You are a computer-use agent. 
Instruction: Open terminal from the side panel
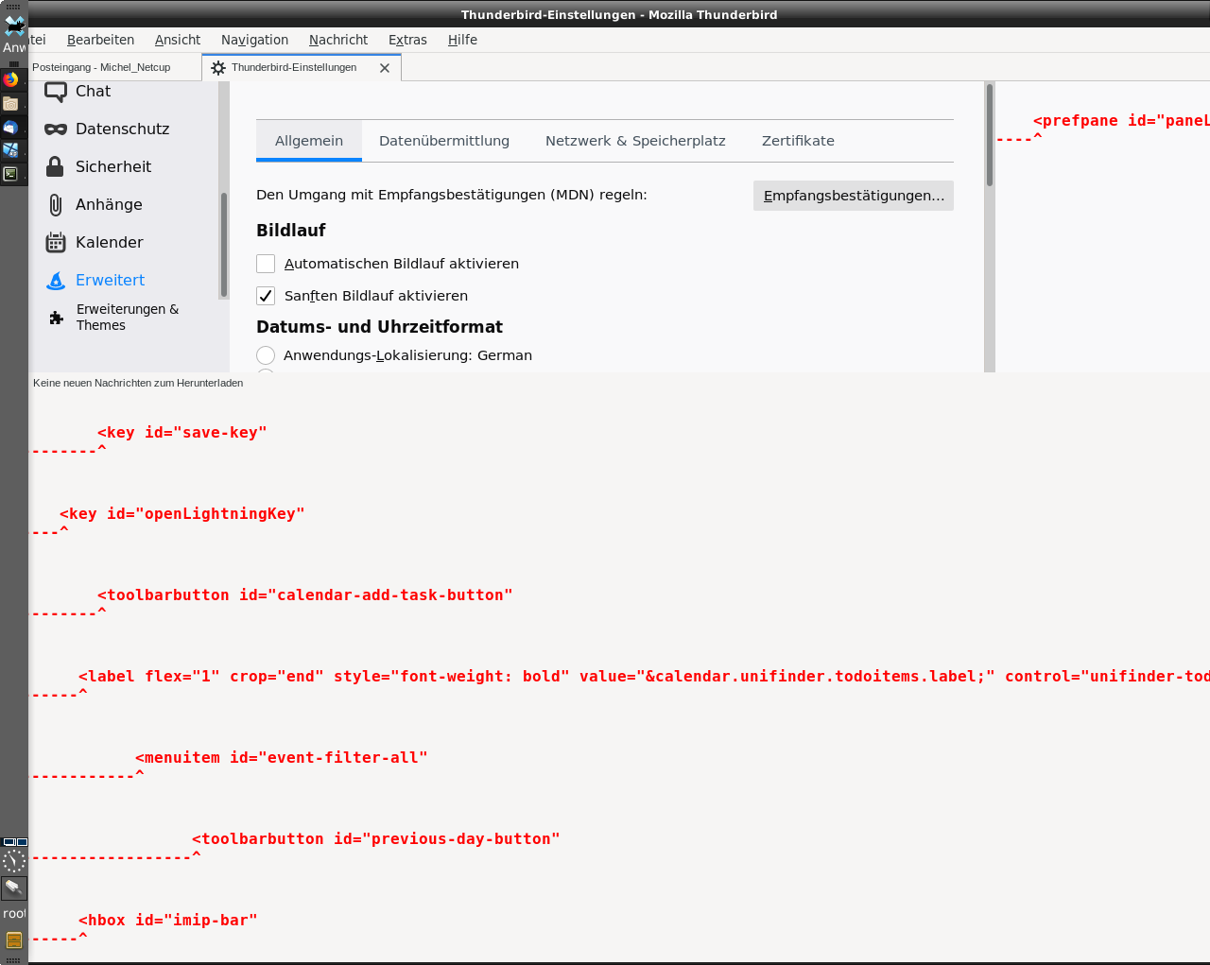click(x=10, y=174)
